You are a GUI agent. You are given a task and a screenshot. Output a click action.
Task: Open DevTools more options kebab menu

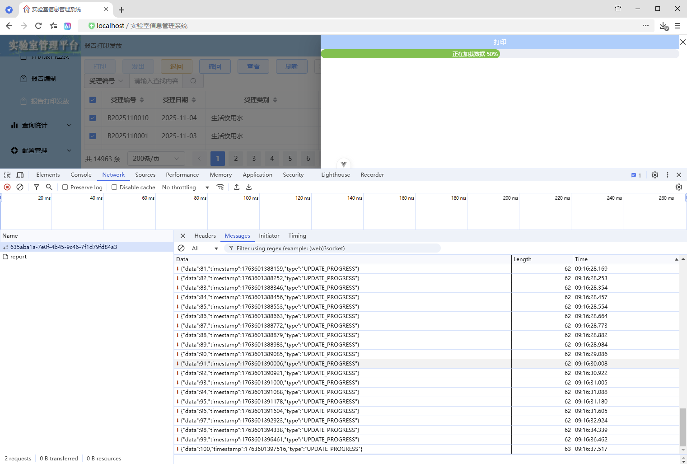668,175
